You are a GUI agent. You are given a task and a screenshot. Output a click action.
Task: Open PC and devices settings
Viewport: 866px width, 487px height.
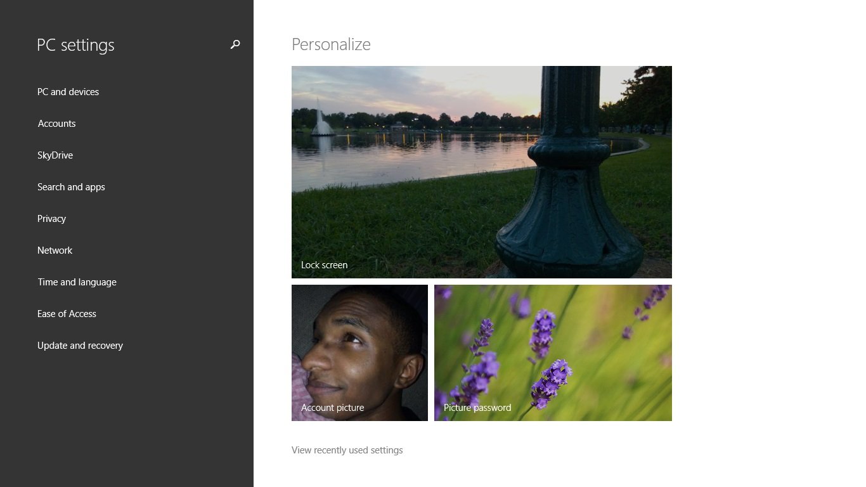point(68,92)
